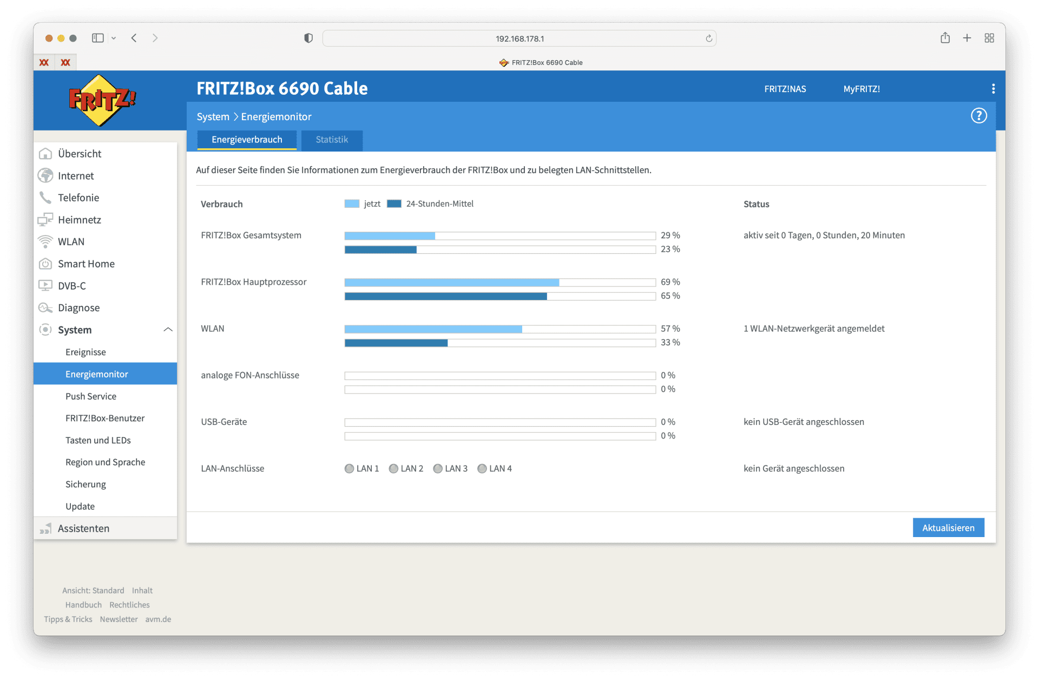Open MyFRITZ! link
The height and width of the screenshot is (680, 1039).
click(862, 89)
